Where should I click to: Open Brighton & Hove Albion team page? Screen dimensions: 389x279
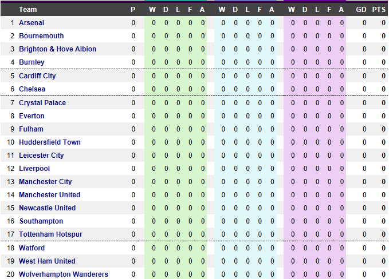pyautogui.click(x=57, y=49)
